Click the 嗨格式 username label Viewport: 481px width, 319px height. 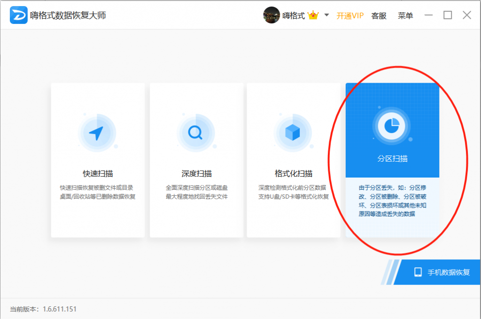tap(294, 16)
